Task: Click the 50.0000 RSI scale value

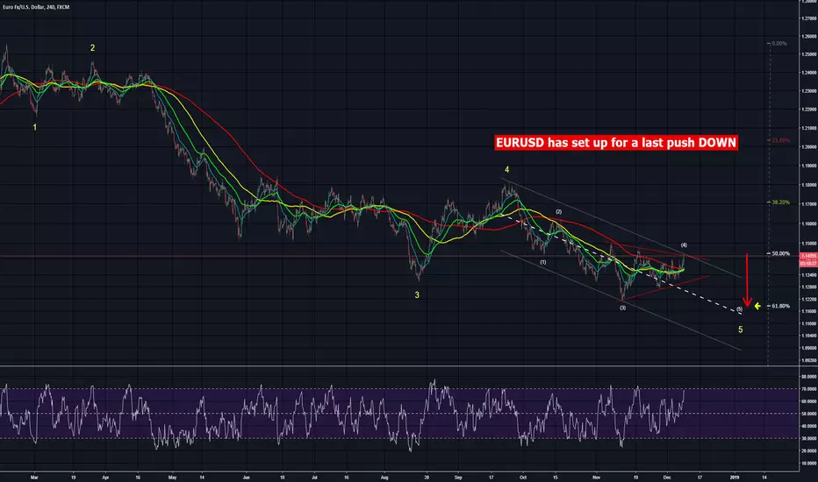Action: click(809, 414)
